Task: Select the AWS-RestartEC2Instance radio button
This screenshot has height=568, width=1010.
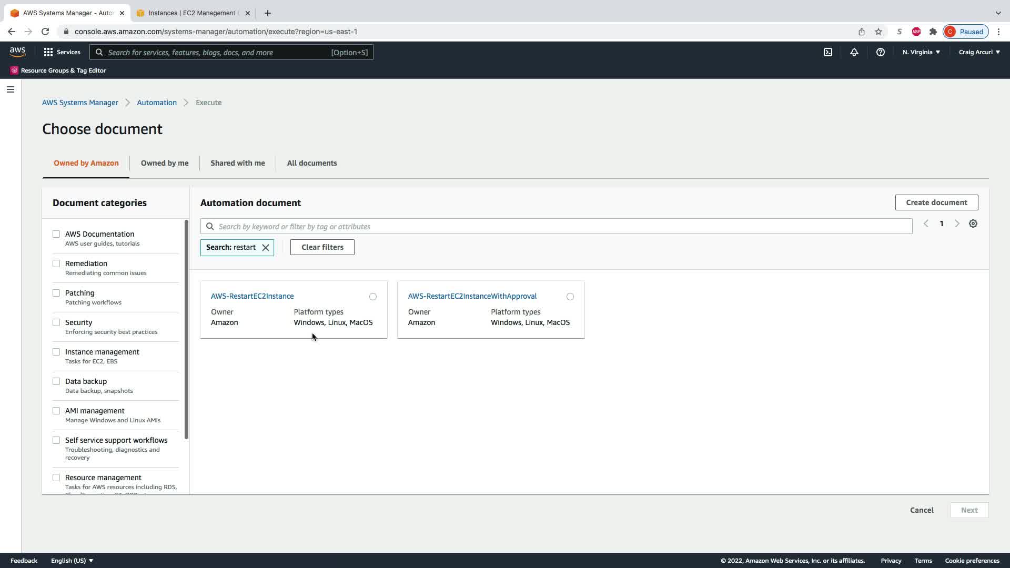Action: [x=373, y=297]
